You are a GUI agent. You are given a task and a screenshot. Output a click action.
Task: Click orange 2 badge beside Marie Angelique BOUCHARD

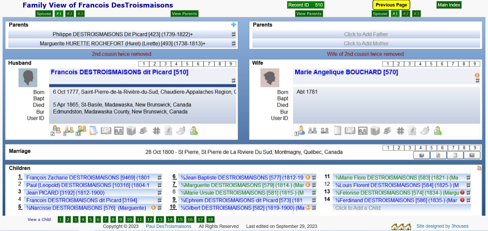point(477,75)
